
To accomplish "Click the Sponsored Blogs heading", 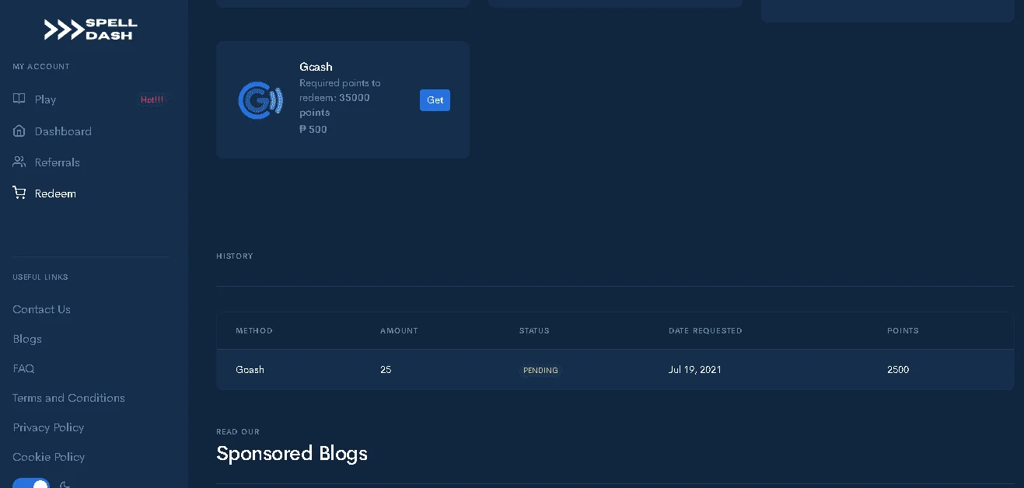I will tap(292, 453).
